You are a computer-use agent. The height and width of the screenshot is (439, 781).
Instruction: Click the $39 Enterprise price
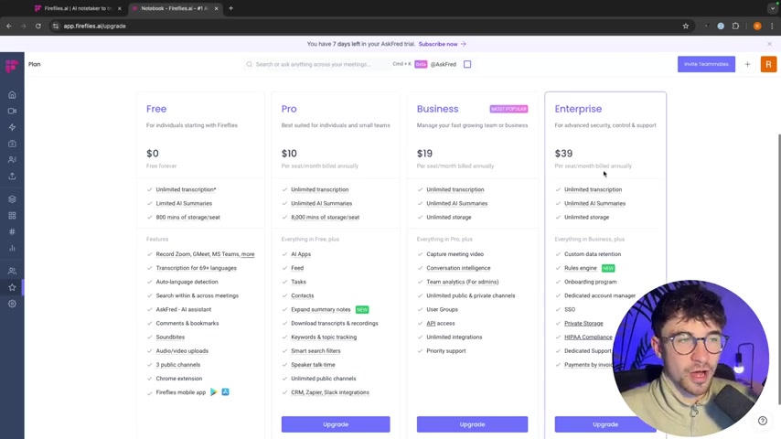(x=564, y=154)
